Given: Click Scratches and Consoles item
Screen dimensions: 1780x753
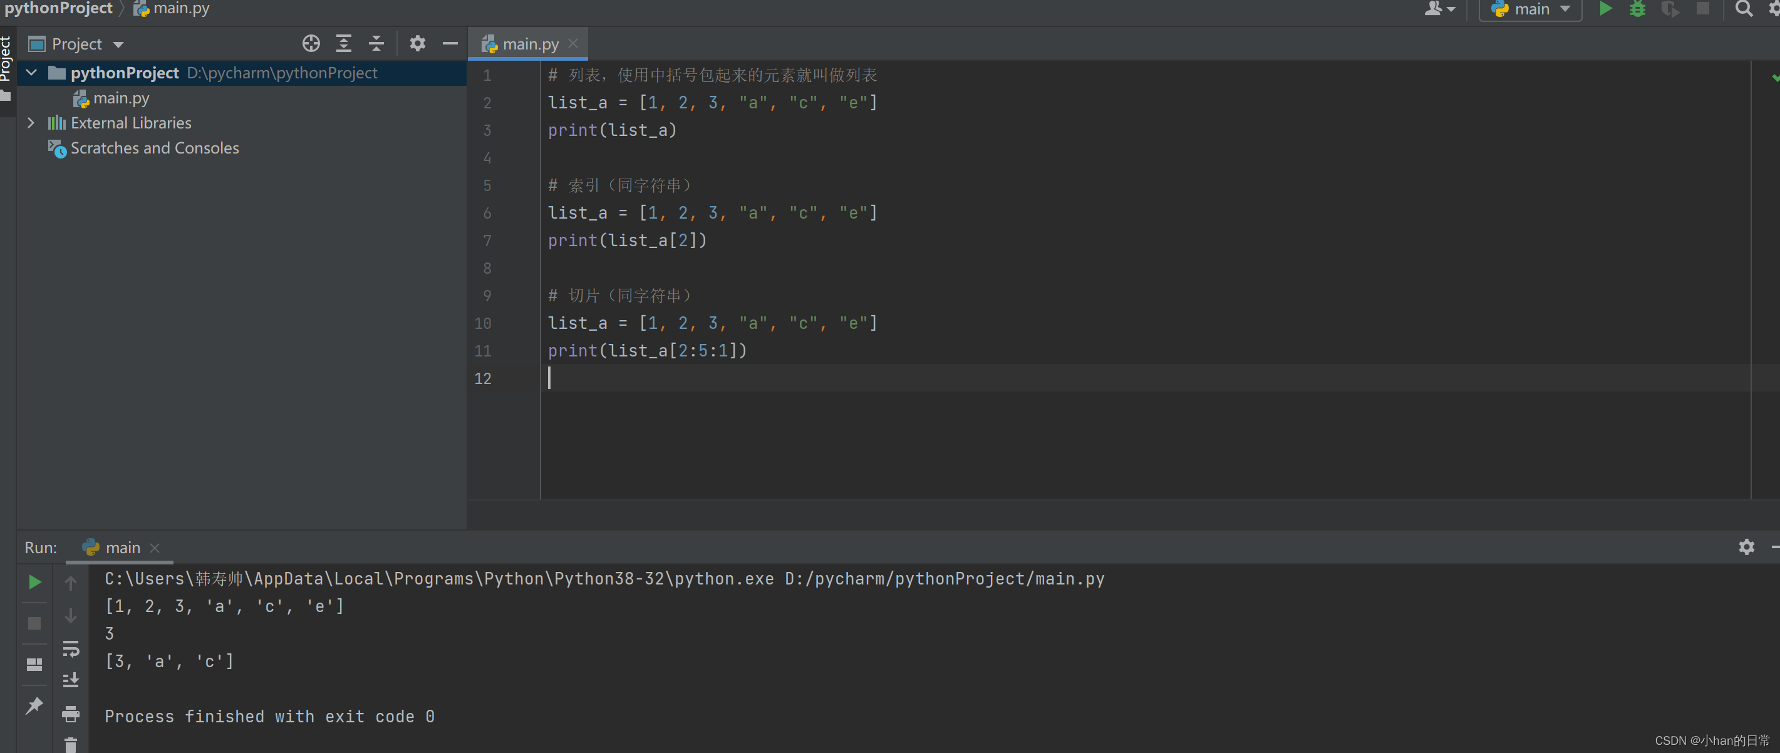Looking at the screenshot, I should click(x=154, y=148).
